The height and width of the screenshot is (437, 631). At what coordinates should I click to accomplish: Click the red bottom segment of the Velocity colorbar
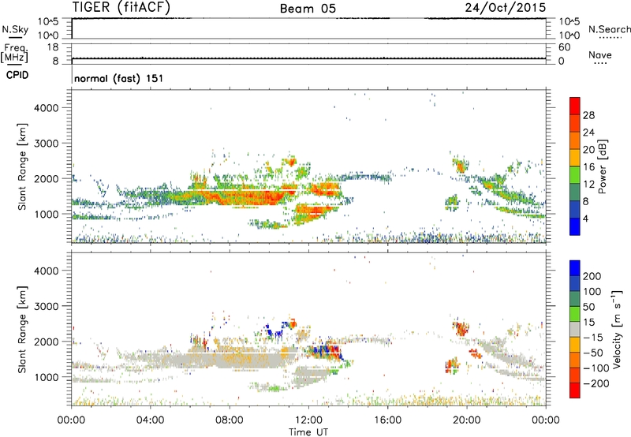pos(575,390)
